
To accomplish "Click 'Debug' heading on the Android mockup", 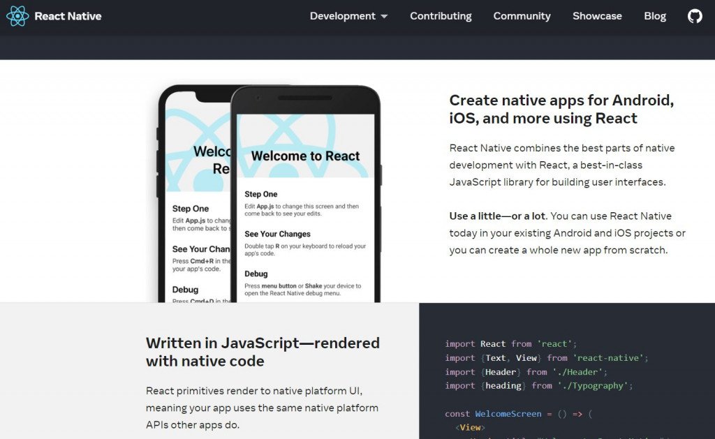I will [x=256, y=274].
